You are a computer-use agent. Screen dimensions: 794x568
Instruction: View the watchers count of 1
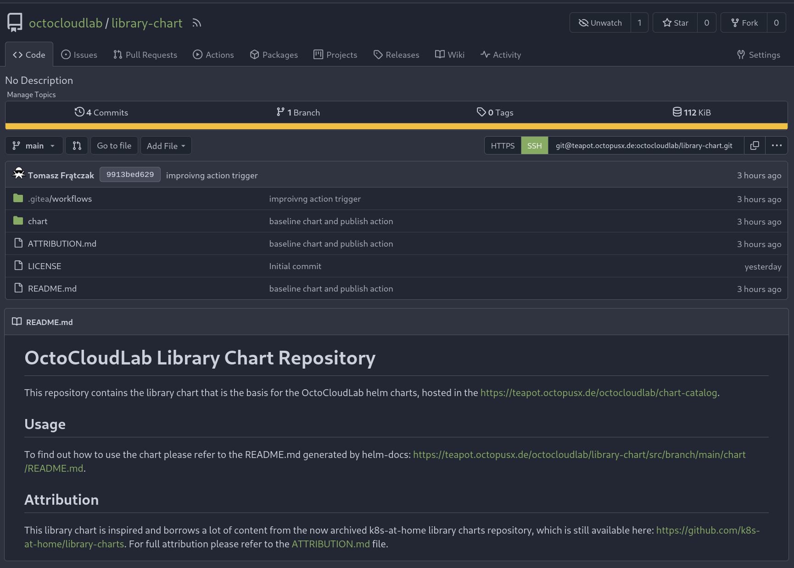[x=639, y=22]
